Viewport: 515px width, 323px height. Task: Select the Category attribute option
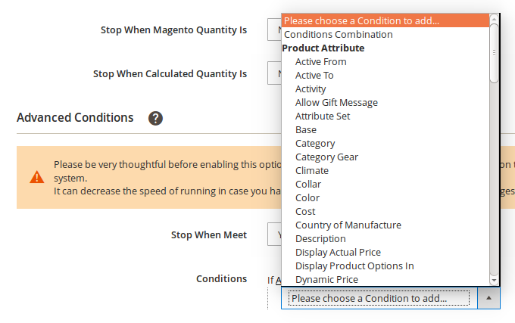point(315,143)
